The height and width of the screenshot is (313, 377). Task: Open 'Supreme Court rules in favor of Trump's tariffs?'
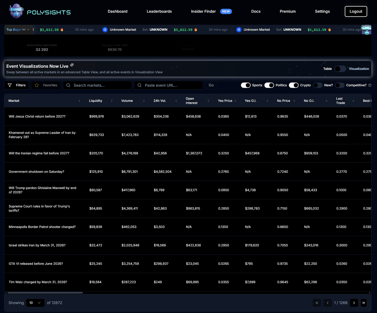39,208
